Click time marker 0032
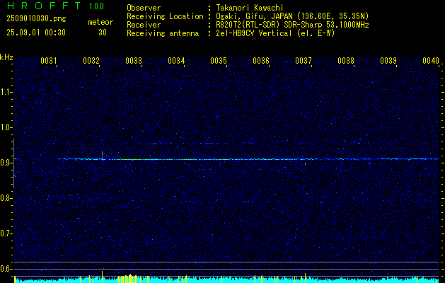 coord(91,61)
